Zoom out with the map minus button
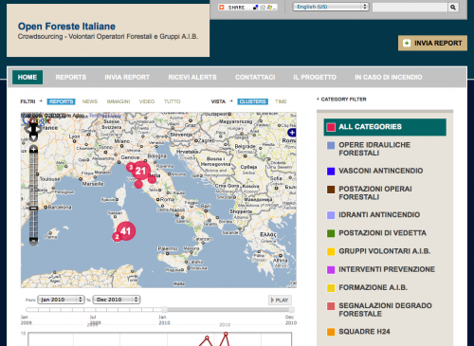Image resolution: width=474 pixels, height=346 pixels. (33, 241)
